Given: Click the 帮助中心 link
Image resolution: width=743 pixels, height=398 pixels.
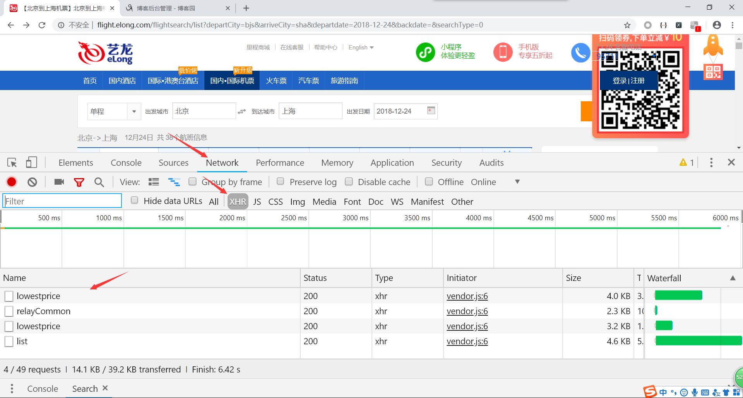Looking at the screenshot, I should [x=326, y=48].
